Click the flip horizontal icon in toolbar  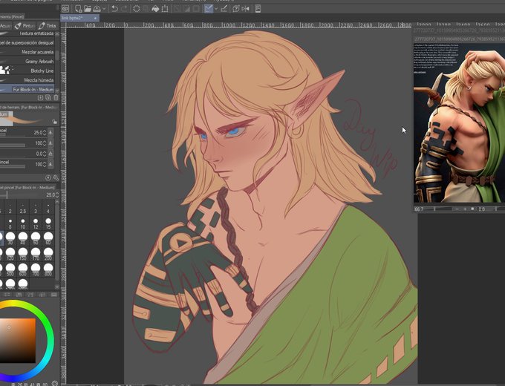click(245, 9)
